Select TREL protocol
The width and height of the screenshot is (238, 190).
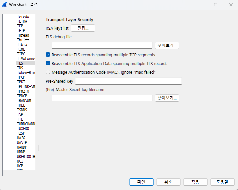21,105
